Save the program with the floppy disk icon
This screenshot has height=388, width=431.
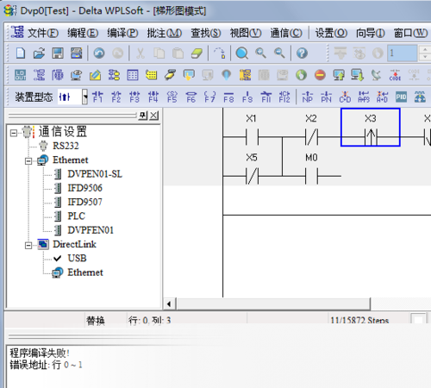[x=58, y=53]
